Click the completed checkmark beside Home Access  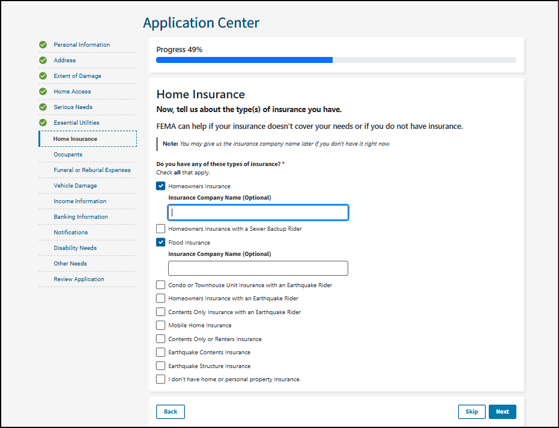(43, 92)
